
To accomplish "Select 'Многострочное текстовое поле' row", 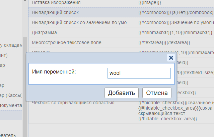I will (66, 42).
